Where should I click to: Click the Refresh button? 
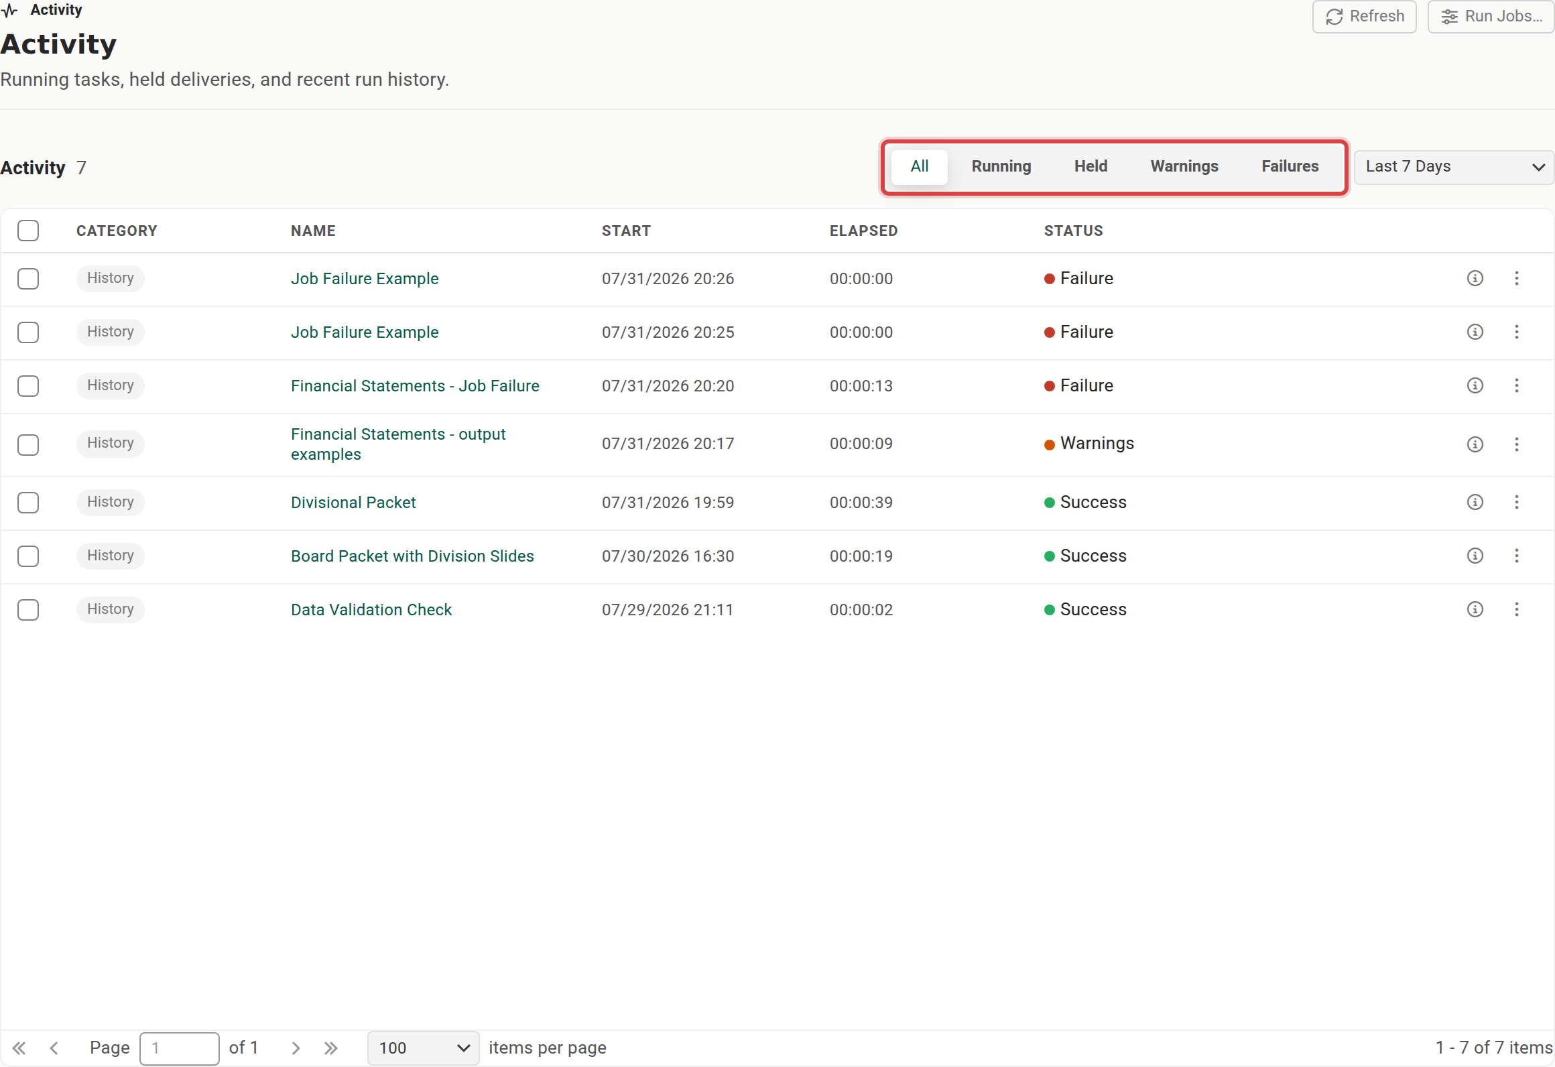click(x=1365, y=17)
